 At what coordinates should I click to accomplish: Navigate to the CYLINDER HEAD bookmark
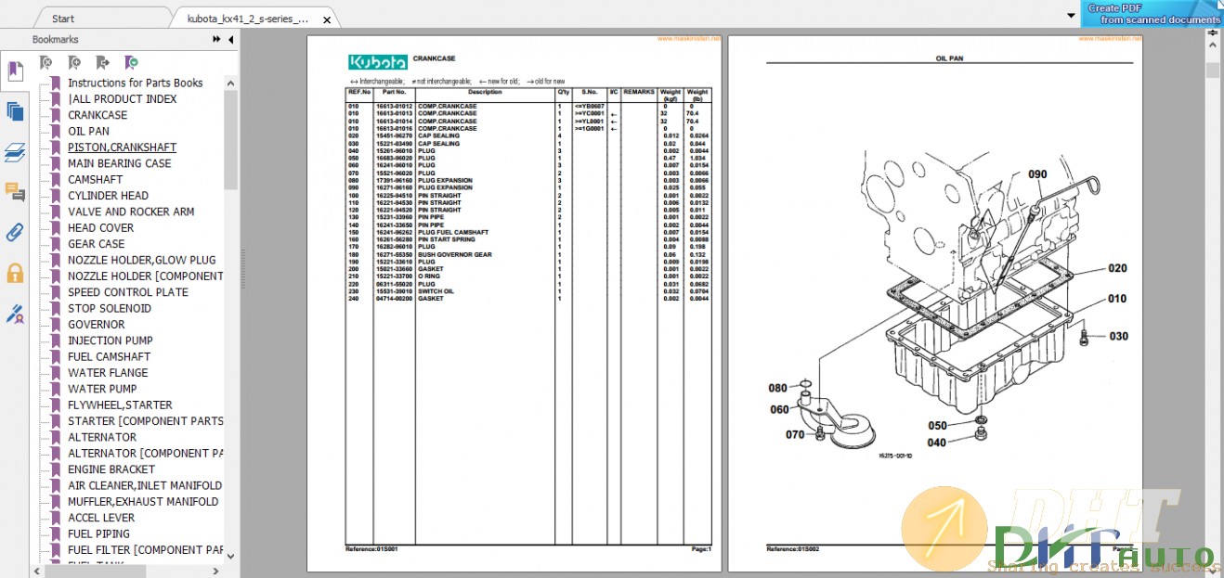[108, 196]
